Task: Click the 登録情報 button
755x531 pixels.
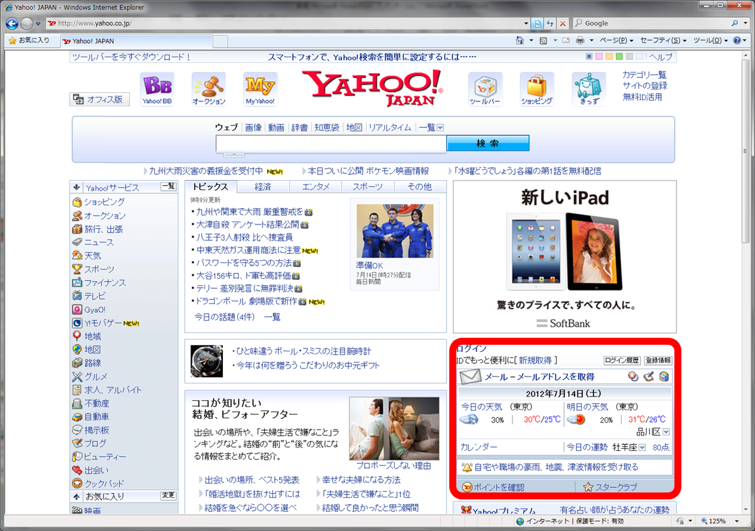Action: [658, 360]
